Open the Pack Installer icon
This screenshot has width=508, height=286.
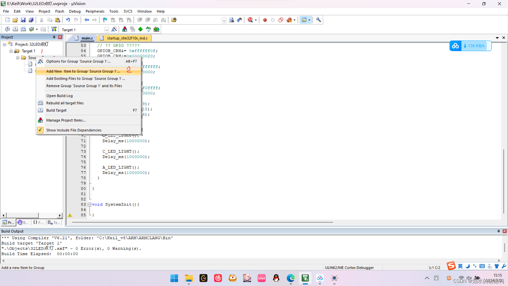(156, 29)
